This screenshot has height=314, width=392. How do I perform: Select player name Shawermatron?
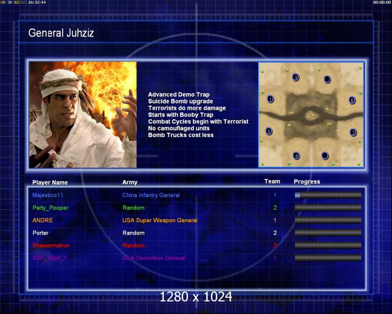click(x=51, y=245)
